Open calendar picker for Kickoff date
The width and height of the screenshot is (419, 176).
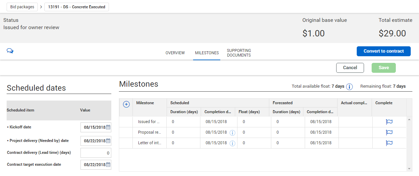[108, 127]
